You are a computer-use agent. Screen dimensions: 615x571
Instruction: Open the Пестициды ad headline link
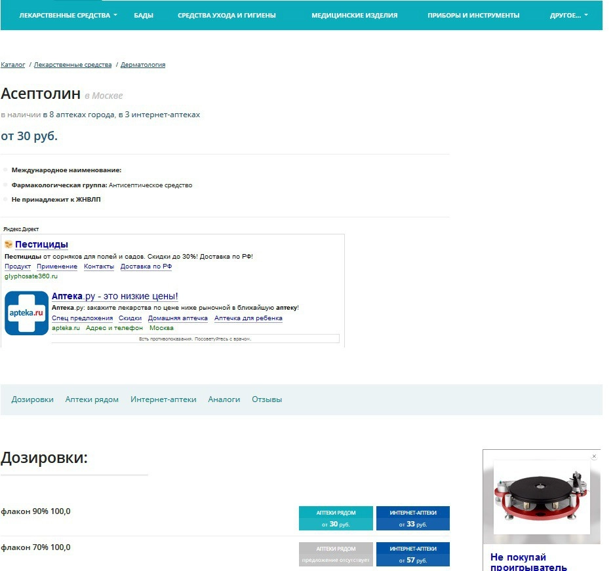click(41, 245)
